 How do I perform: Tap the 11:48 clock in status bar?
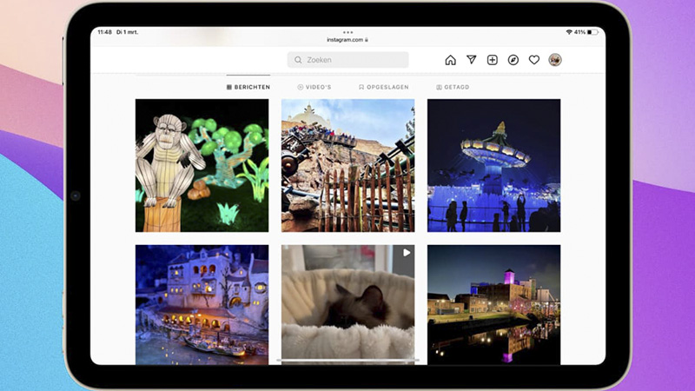coord(104,32)
